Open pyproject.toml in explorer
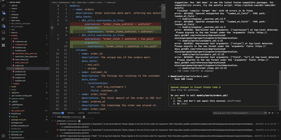The height and width of the screenshot is (140, 281). (17, 132)
